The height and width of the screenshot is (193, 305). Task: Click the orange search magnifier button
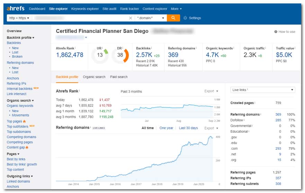coord(173,18)
